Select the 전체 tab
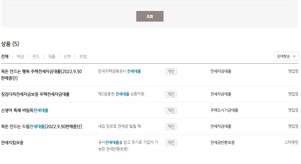Viewport: 301px width, 164px height. click(5, 57)
